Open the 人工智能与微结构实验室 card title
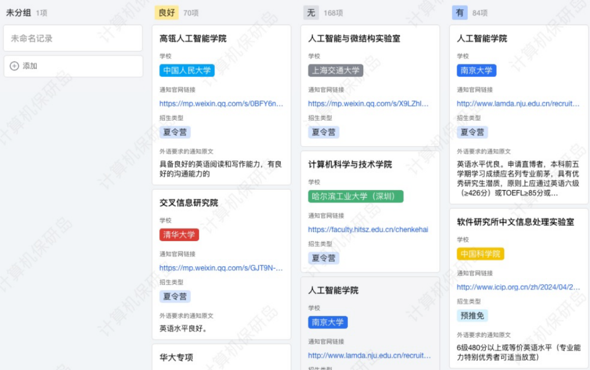Image resolution: width=590 pixels, height=370 pixels. (x=354, y=38)
